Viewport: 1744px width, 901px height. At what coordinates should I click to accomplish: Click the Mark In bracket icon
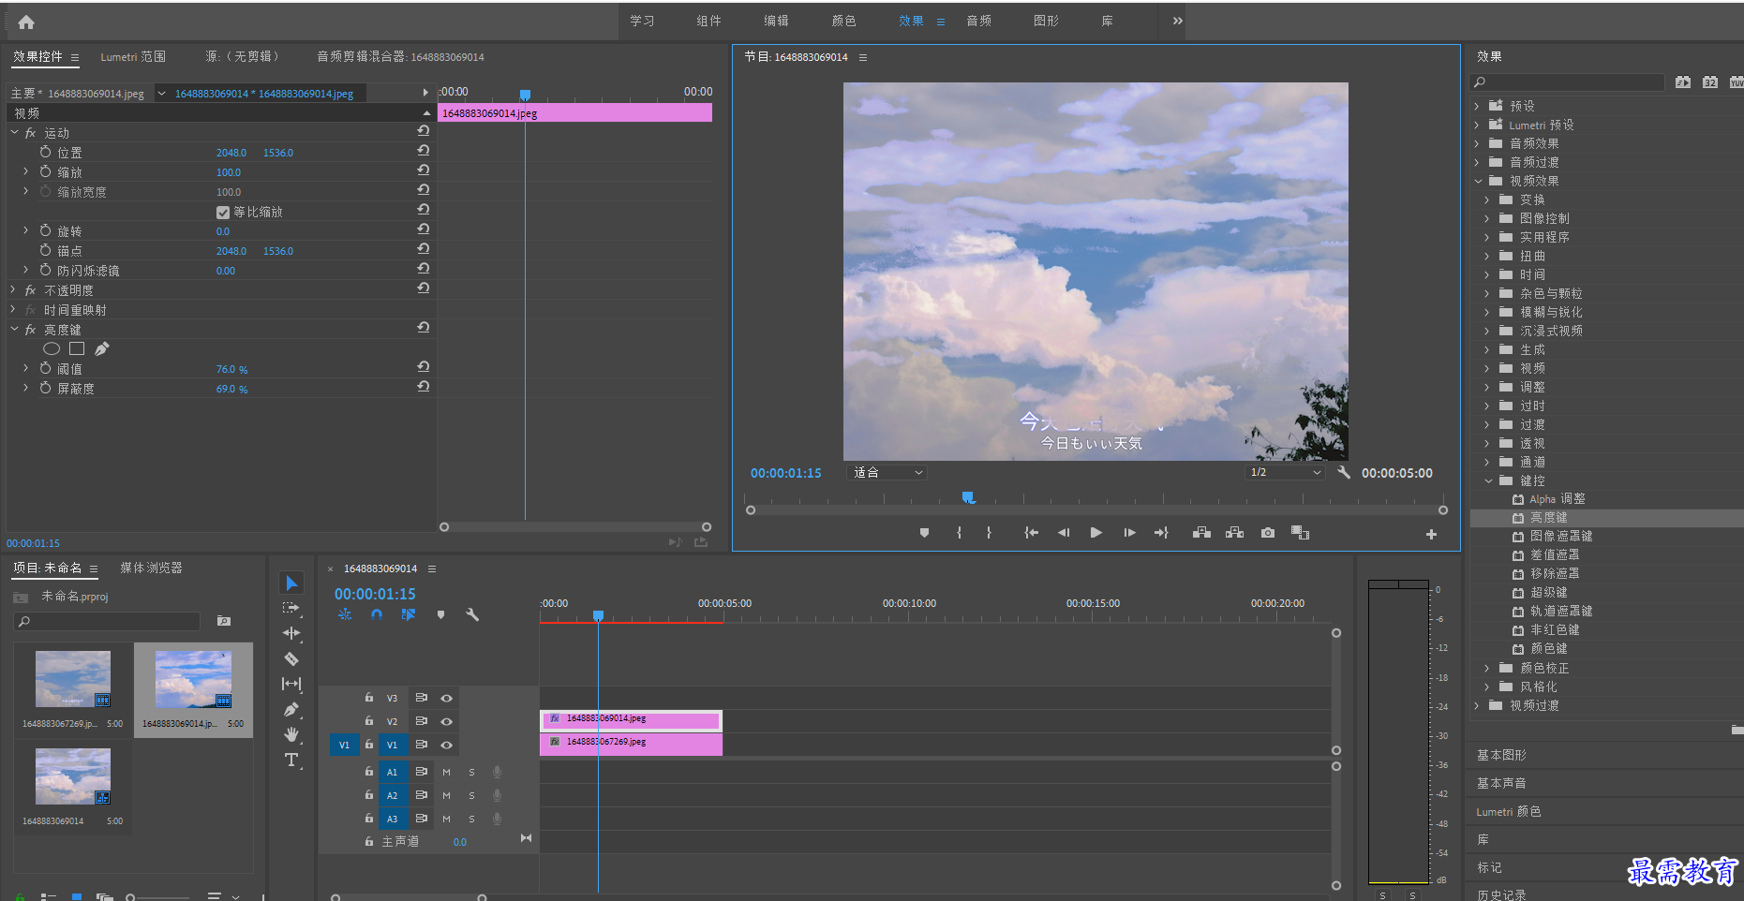959,533
